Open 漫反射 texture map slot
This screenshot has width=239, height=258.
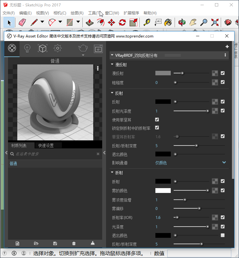tap(215, 73)
